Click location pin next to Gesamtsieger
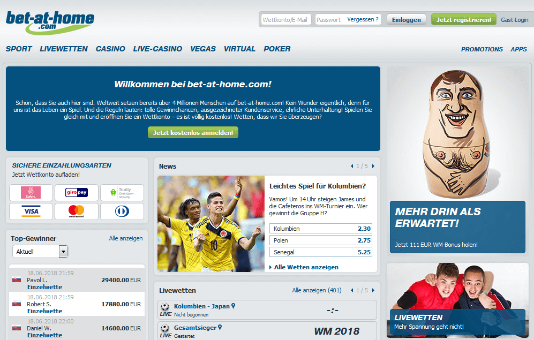This screenshot has height=340, width=534. pyautogui.click(x=220, y=327)
